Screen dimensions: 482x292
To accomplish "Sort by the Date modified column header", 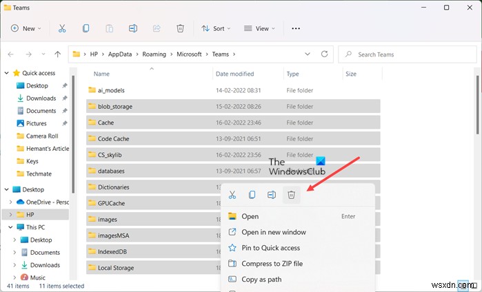I will click(235, 74).
